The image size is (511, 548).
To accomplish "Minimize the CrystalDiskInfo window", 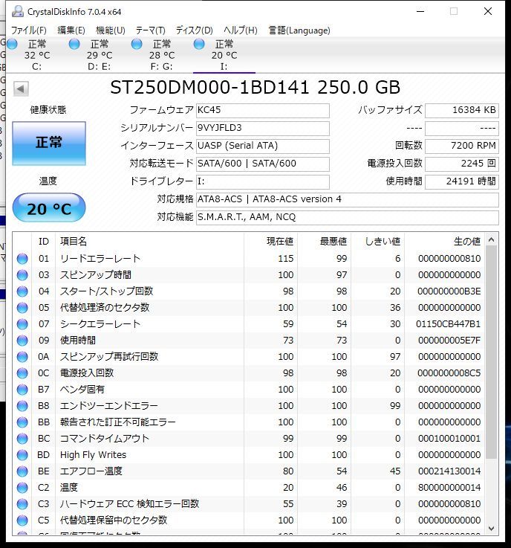I will [420, 12].
